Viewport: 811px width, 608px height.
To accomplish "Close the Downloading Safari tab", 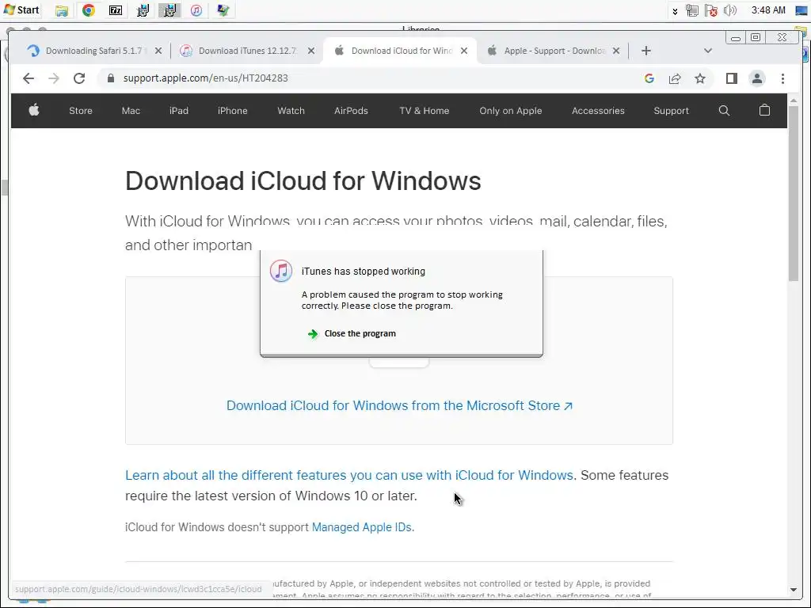I will tap(158, 51).
